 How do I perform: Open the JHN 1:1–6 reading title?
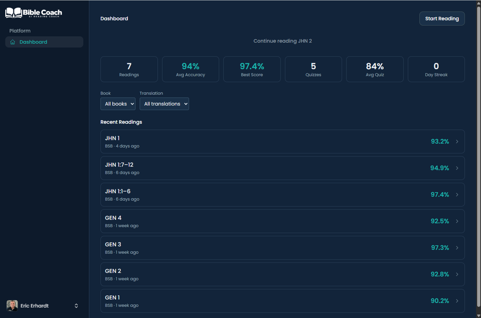coord(118,191)
